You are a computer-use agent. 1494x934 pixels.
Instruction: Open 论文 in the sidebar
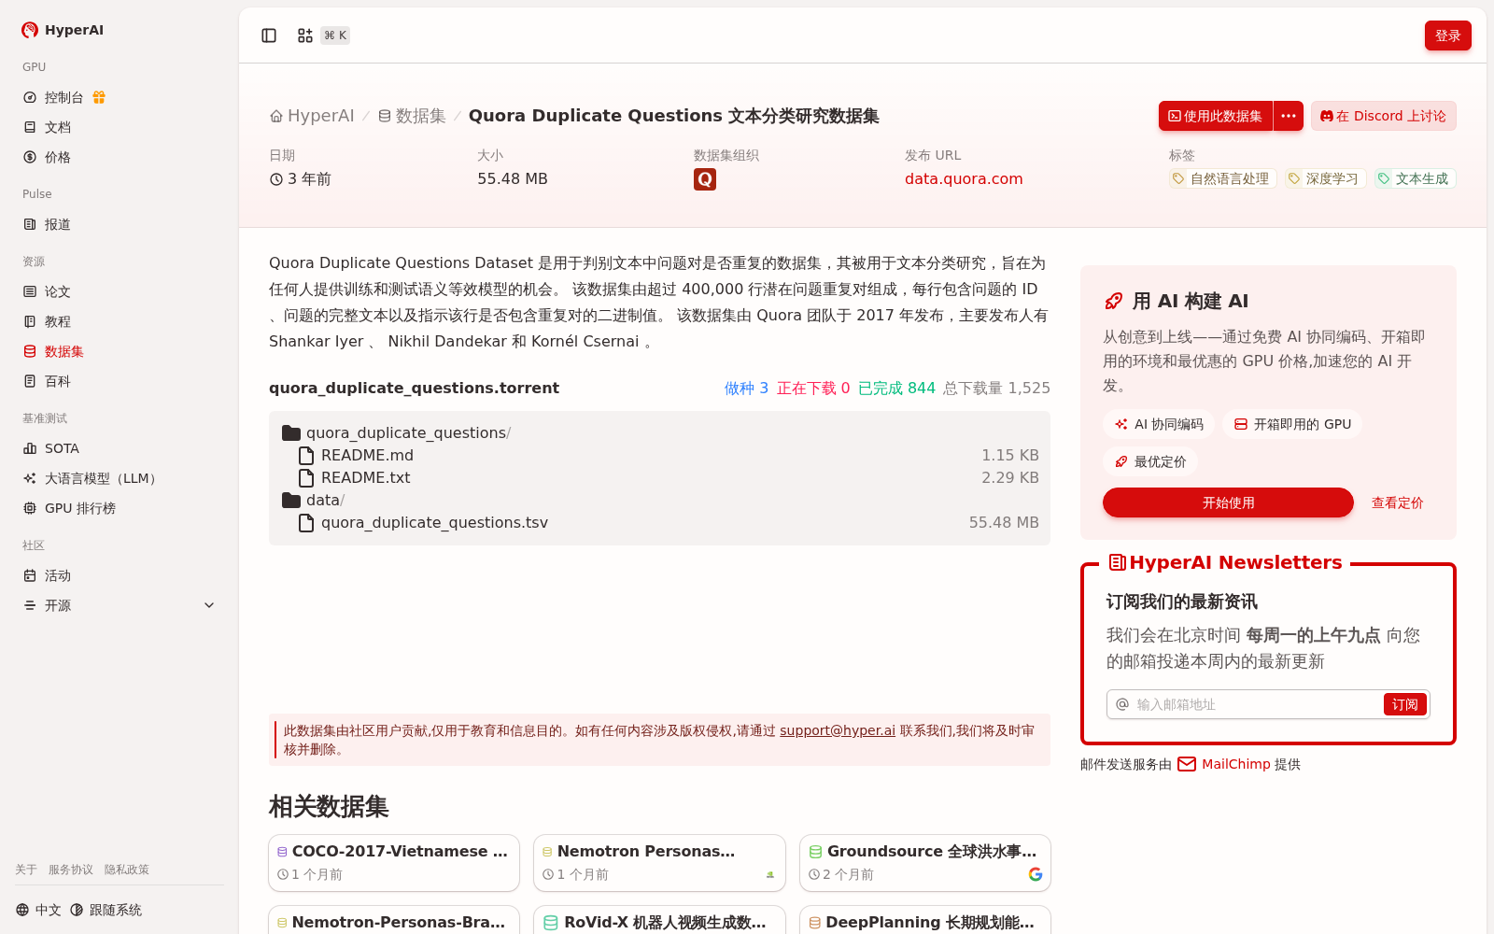tap(120, 291)
